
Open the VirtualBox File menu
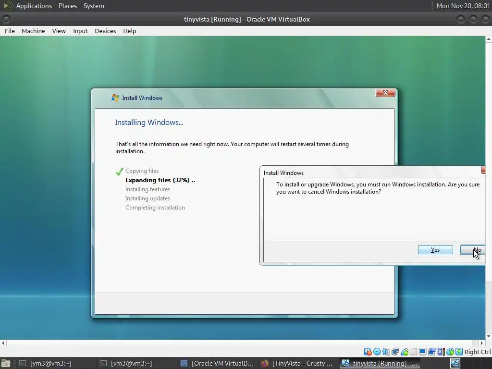click(x=10, y=31)
